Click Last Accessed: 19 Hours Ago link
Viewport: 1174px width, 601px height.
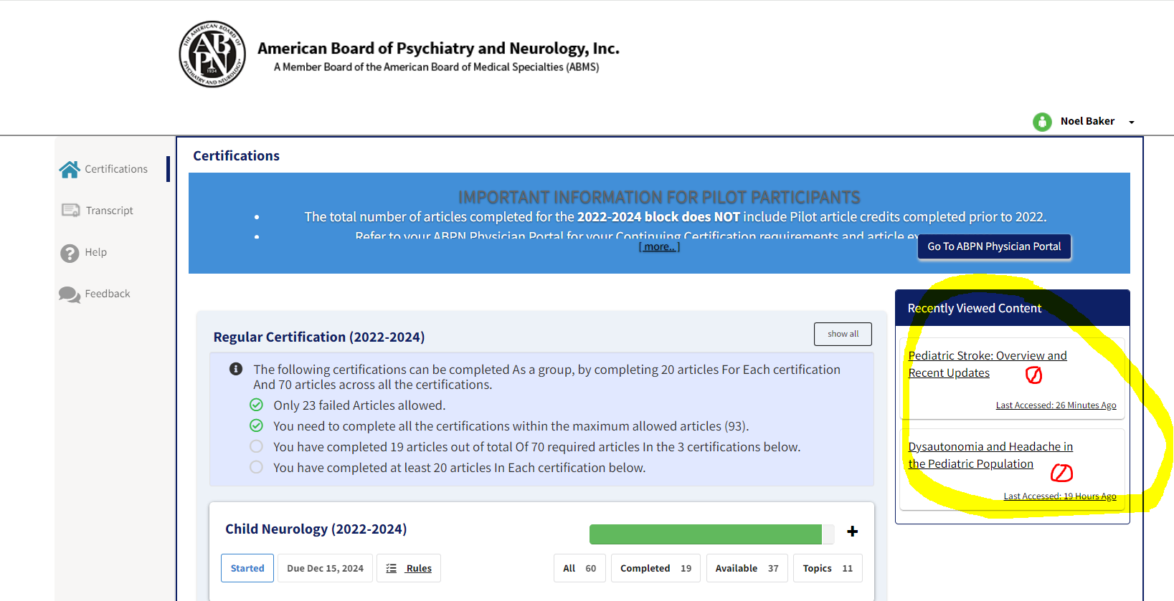(1059, 496)
